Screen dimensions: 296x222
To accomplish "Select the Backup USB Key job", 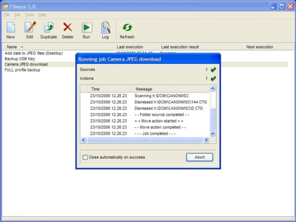I will click(x=20, y=59).
